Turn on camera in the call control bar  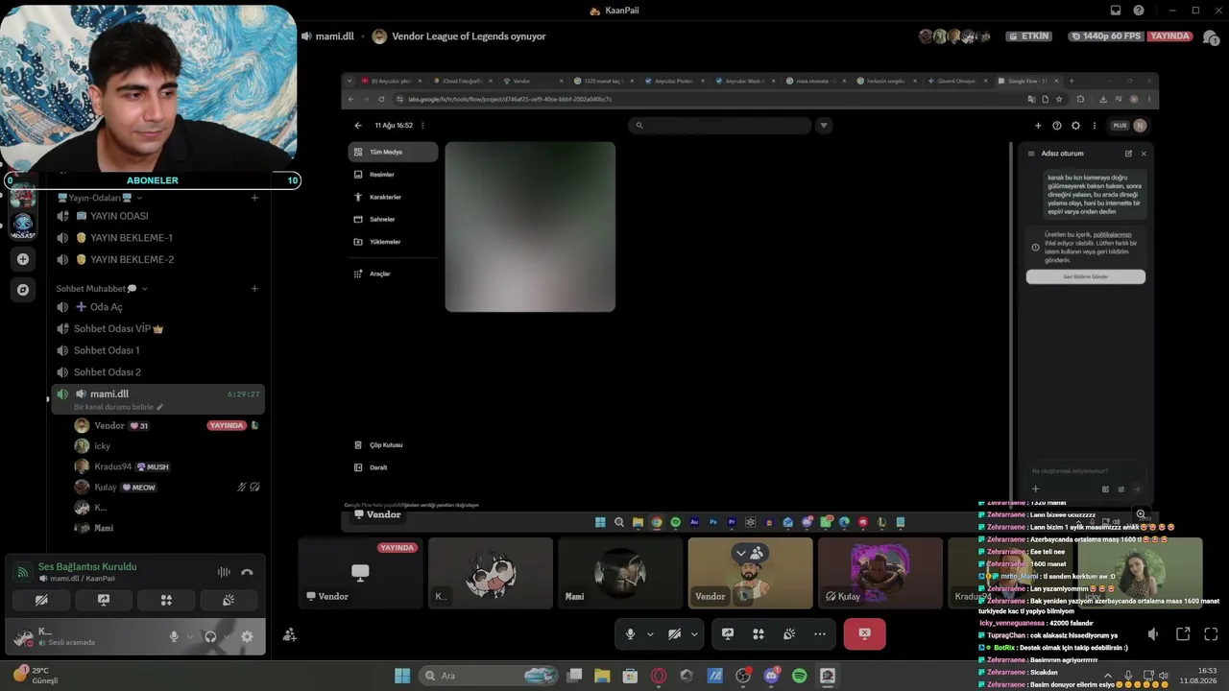675,634
